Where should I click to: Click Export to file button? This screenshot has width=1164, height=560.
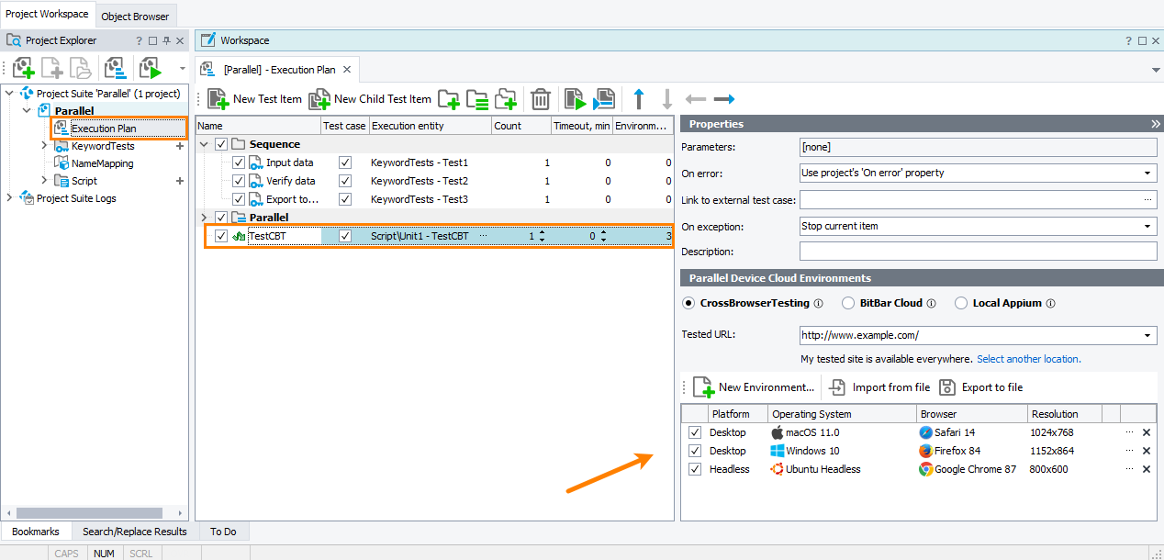pyautogui.click(x=980, y=387)
